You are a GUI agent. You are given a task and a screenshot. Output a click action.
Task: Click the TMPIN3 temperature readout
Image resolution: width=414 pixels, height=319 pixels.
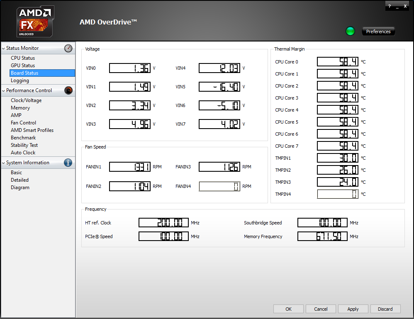point(338,182)
